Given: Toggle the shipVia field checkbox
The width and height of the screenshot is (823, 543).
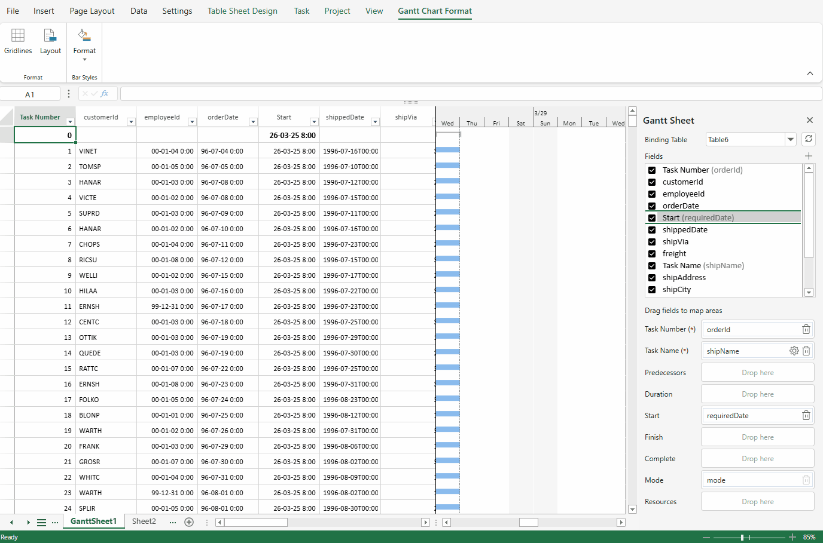Looking at the screenshot, I should coord(652,242).
